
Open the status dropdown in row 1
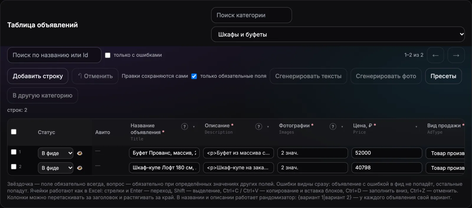[x=55, y=153]
